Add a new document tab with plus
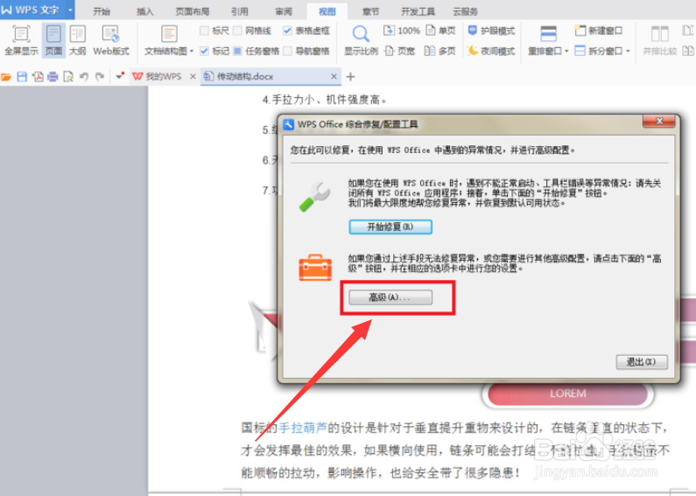 click(351, 77)
